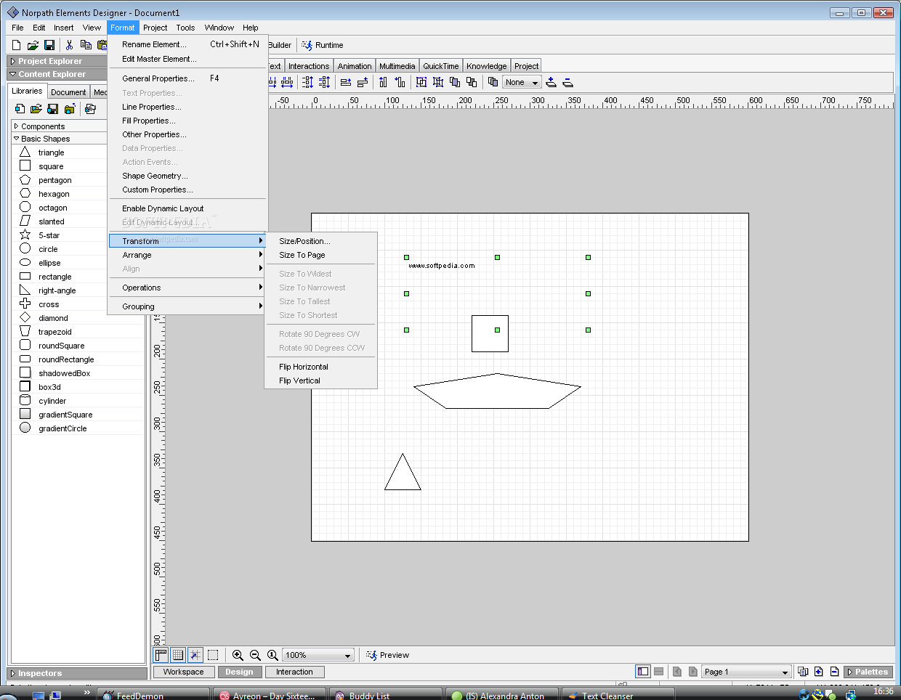Click the previous page arrow icon
This screenshot has height=700, width=901.
(677, 672)
